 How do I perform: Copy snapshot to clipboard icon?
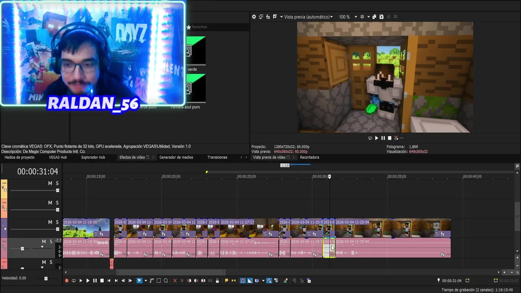(x=374, y=17)
